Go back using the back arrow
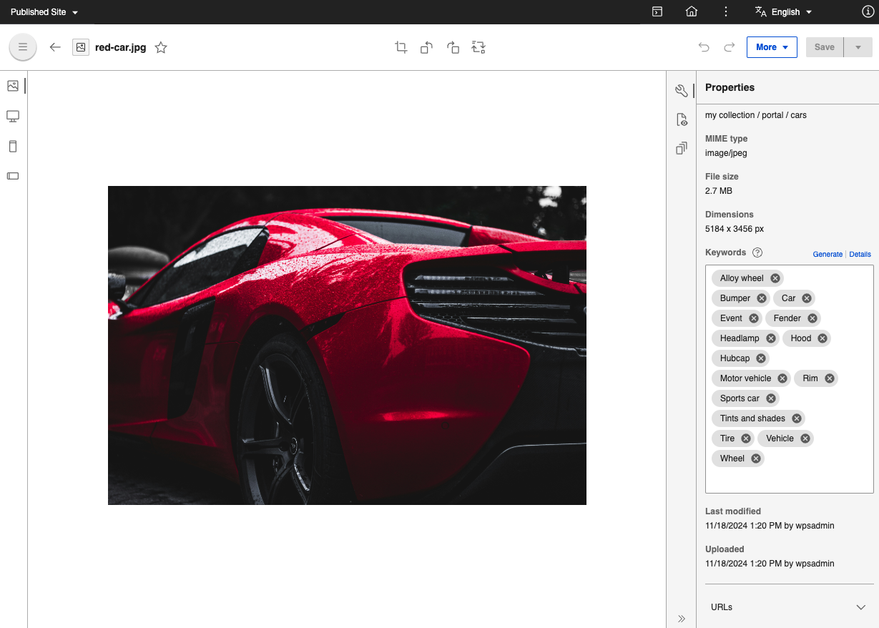The height and width of the screenshot is (628, 879). click(55, 47)
